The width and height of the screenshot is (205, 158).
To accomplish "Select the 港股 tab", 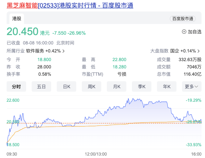I will click(x=17, y=19).
